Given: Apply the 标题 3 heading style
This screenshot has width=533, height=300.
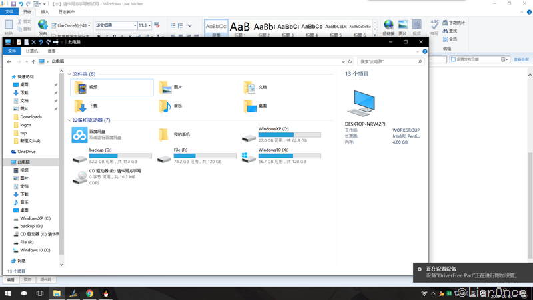Looking at the screenshot, I should [288, 28].
